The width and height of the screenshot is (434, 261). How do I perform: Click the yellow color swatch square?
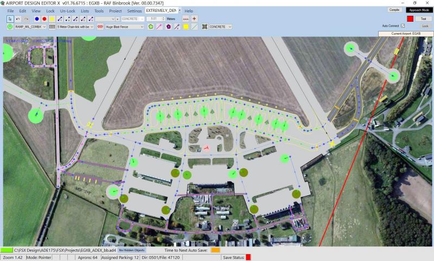pos(186,26)
